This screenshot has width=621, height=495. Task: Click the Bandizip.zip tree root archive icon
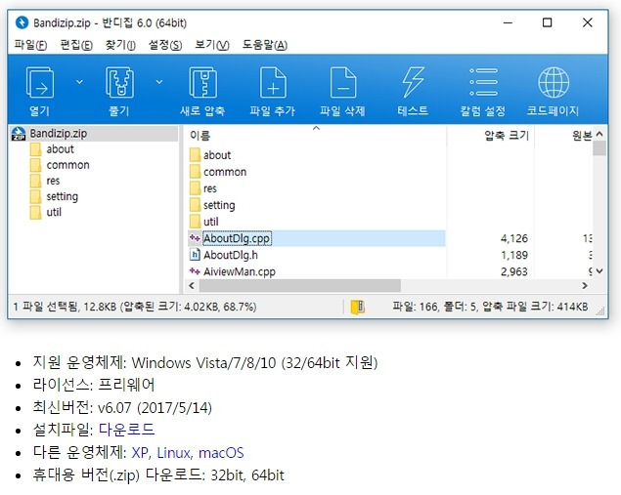click(x=19, y=134)
